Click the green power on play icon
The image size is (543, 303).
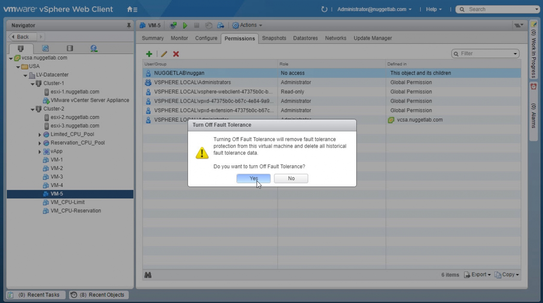(x=185, y=25)
